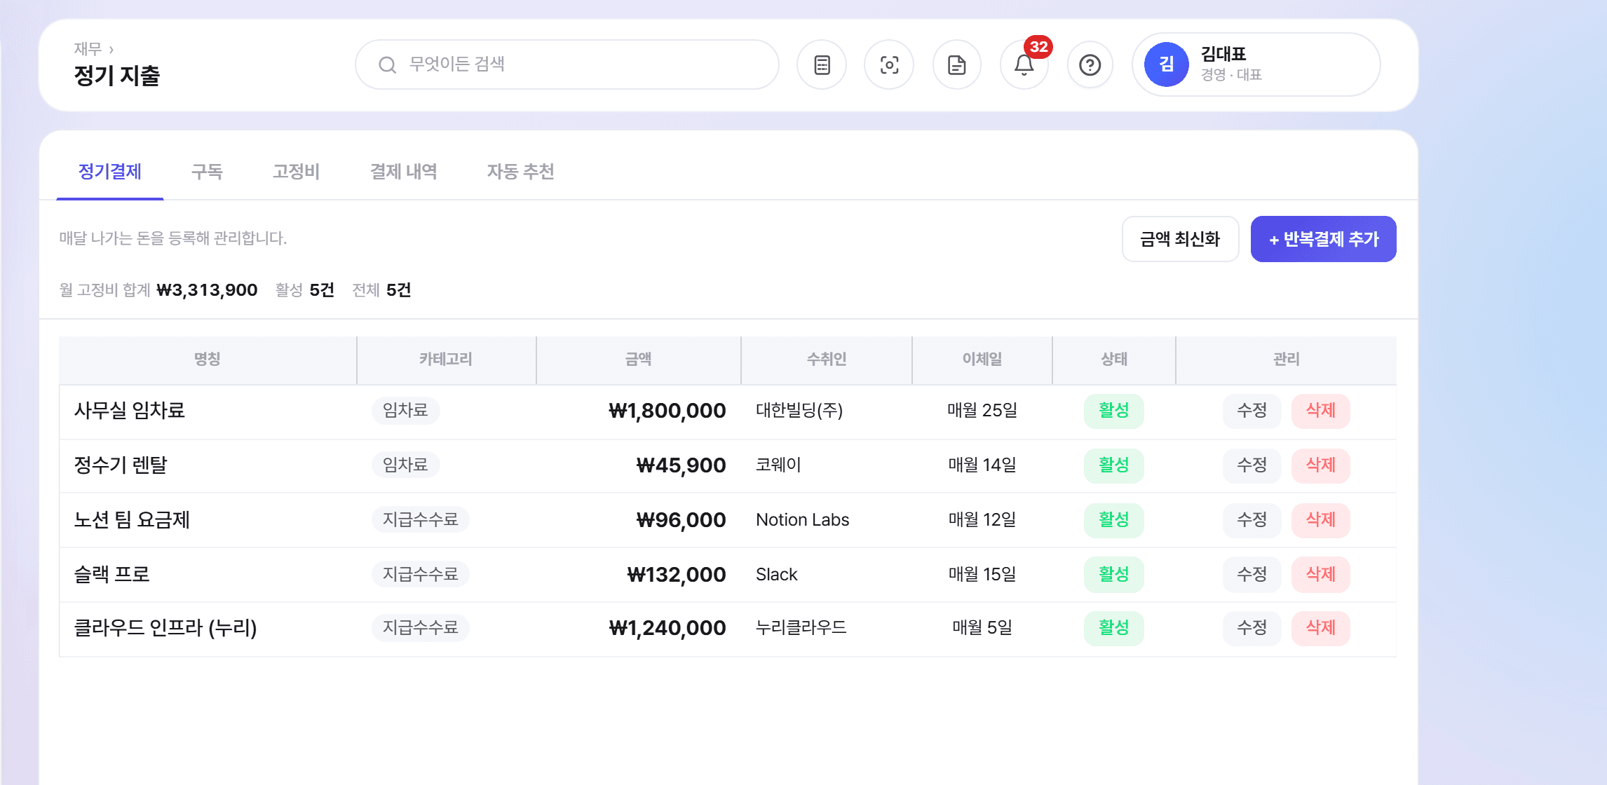Edit the 정수기 렌탈 row
The width and height of the screenshot is (1607, 785).
(x=1252, y=465)
